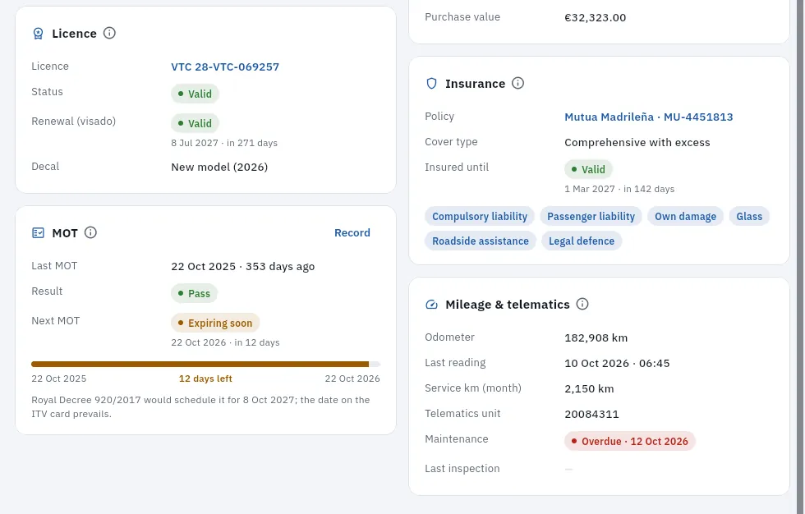Click the odometer value 182,908 km
The image size is (805, 514).
tap(596, 338)
